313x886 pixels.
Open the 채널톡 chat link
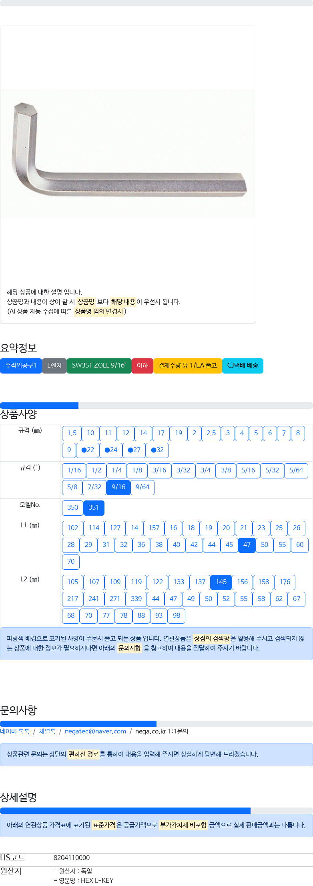tap(47, 731)
